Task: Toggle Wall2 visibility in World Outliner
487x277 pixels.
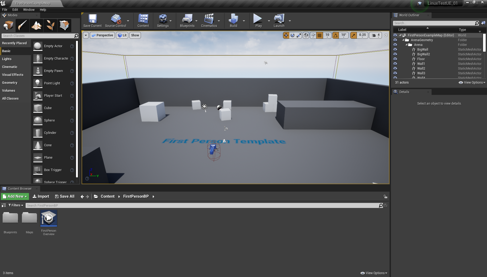Action: 395,69
